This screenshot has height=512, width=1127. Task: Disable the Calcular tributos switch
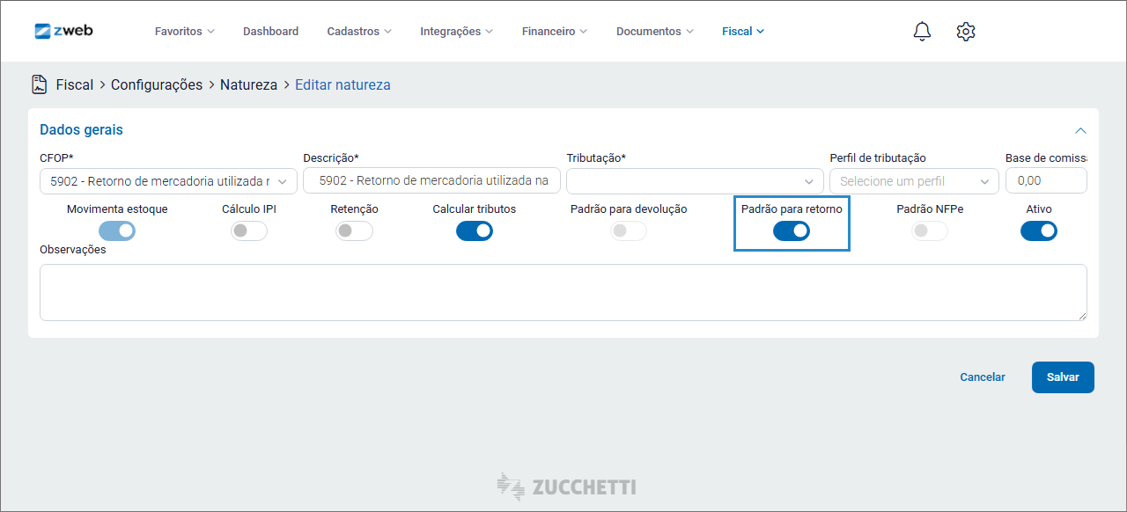(x=475, y=230)
